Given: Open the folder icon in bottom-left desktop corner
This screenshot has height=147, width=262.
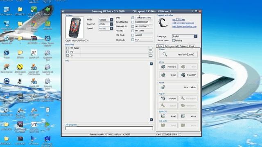Looking at the screenshot, I should tap(7, 140).
